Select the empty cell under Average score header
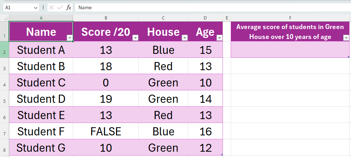Image resolution: width=351 pixels, height=157 pixels. (290, 50)
